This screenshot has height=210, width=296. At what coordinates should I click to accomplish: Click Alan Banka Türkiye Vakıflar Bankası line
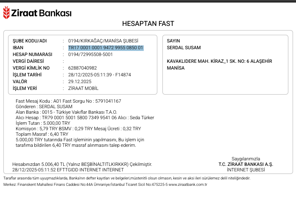point(66,112)
